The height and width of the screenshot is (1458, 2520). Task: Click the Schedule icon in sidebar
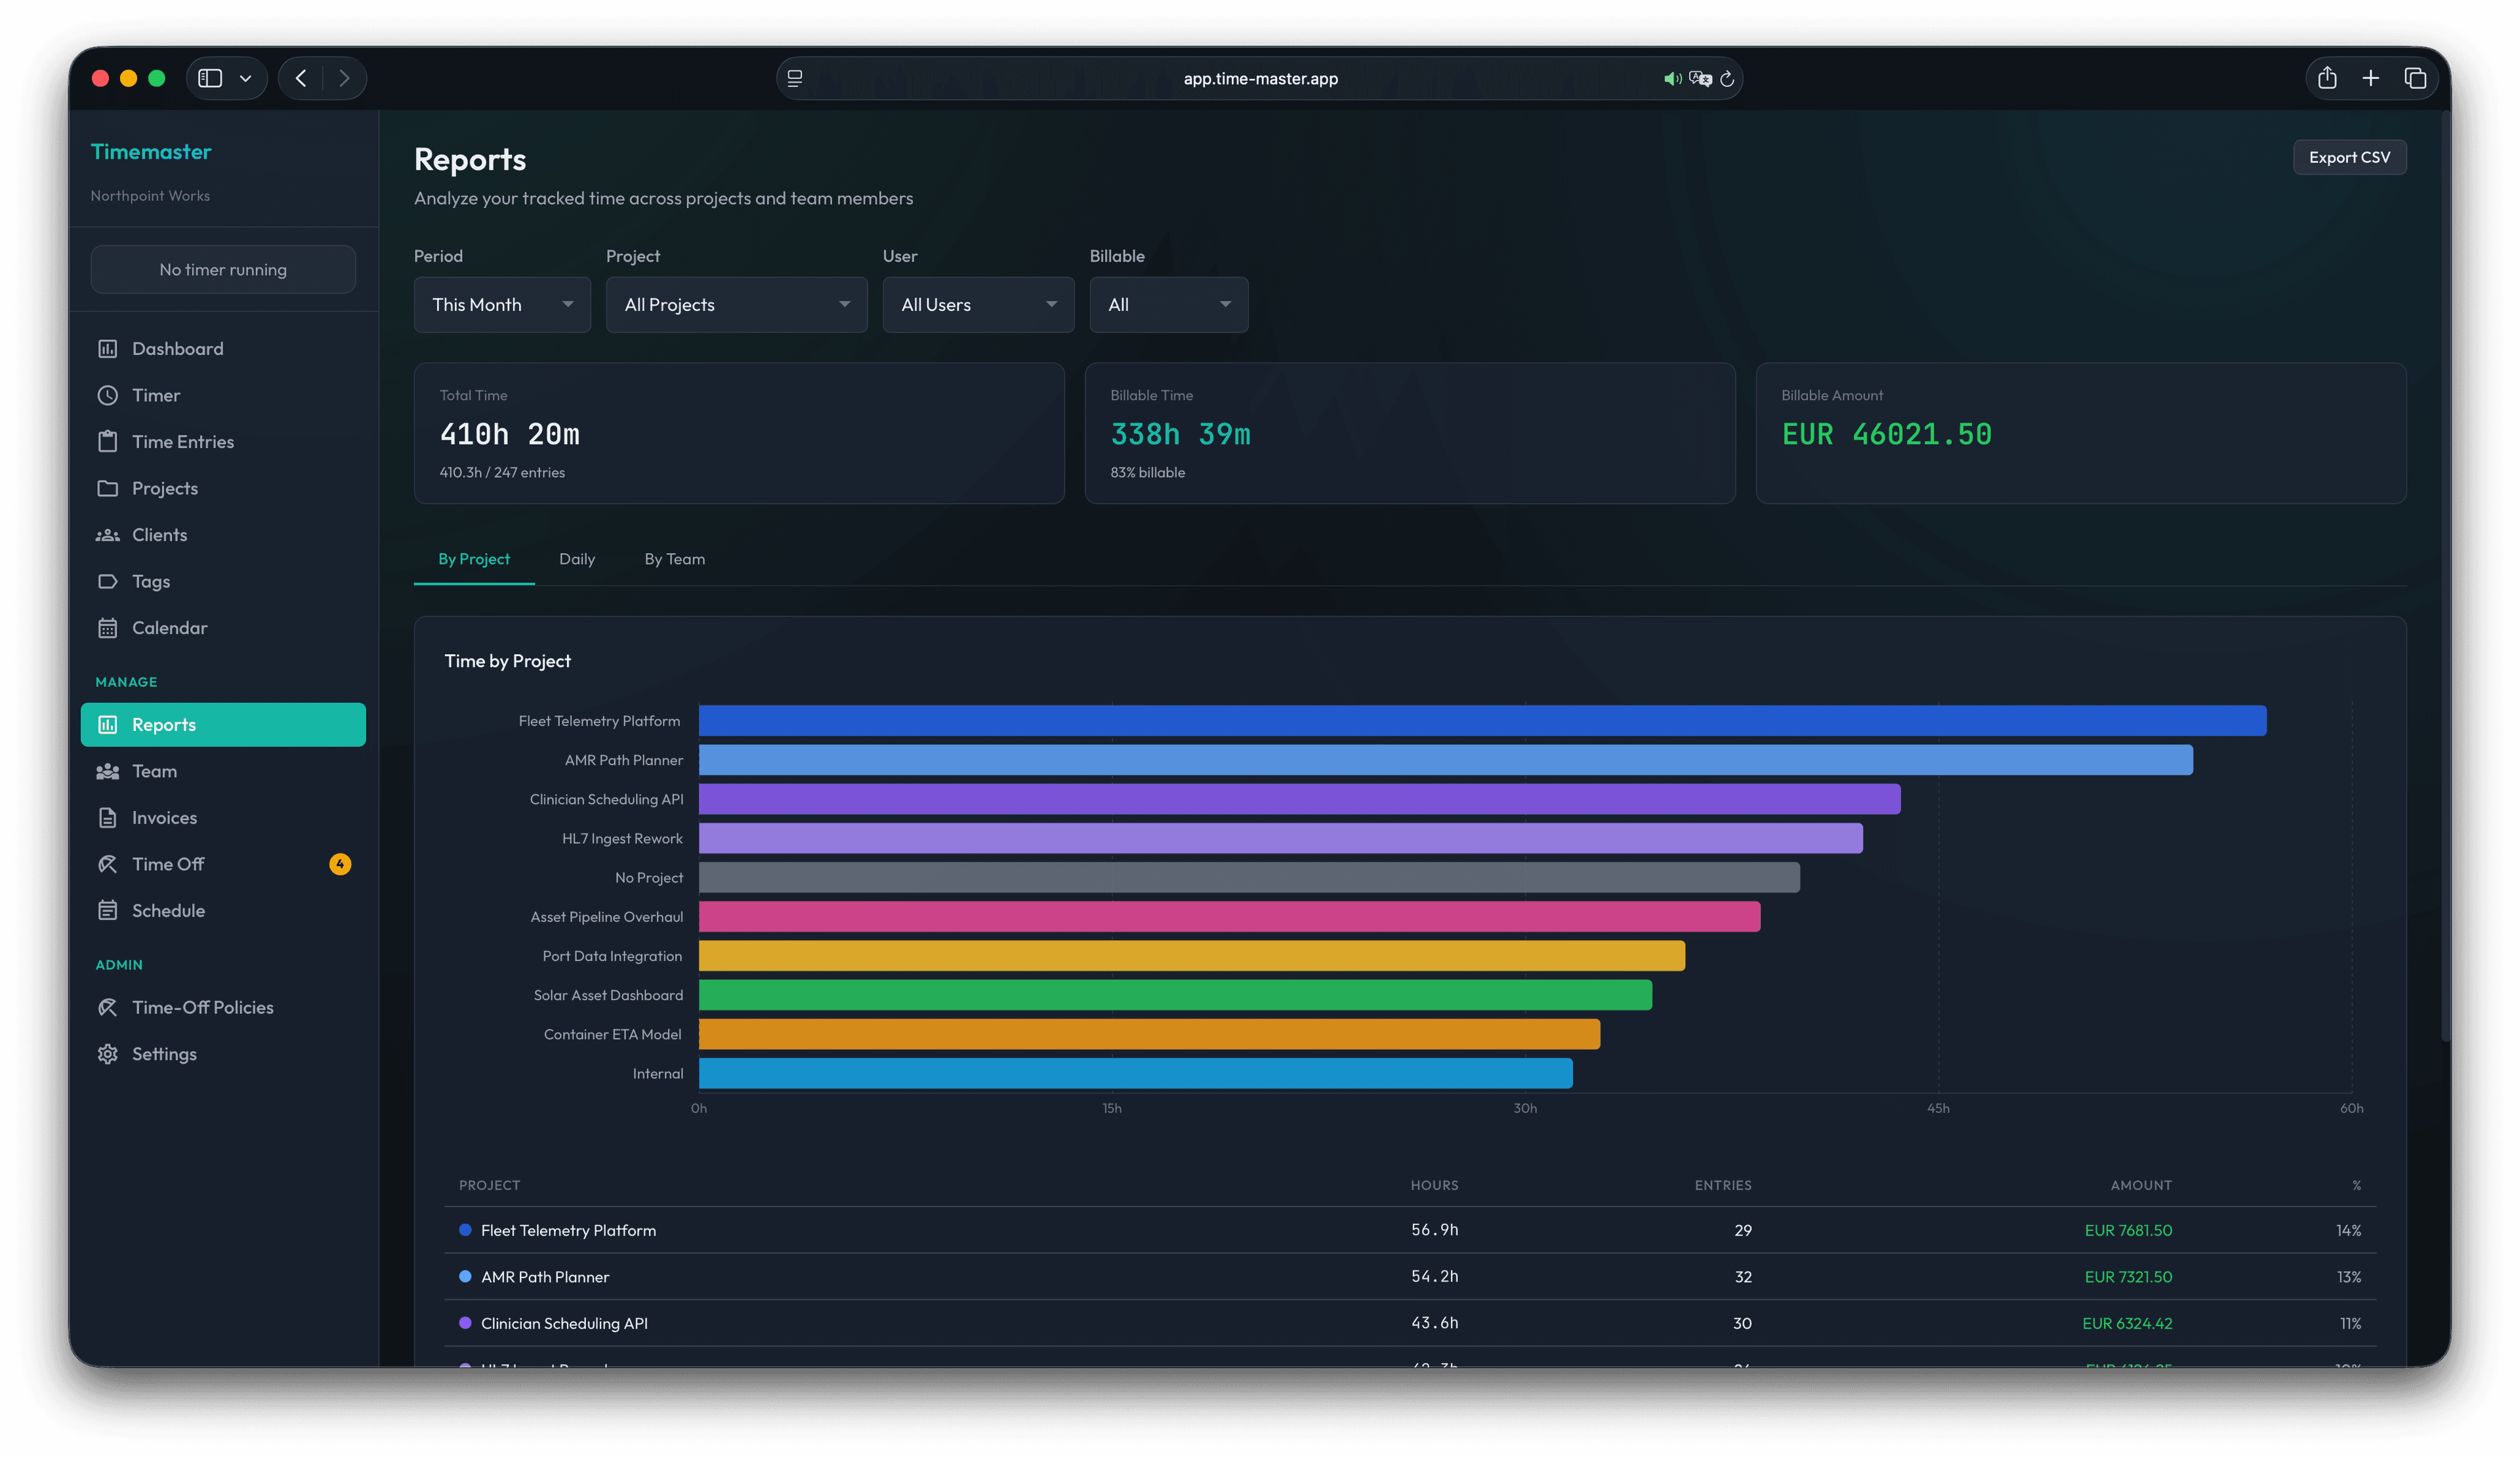[x=107, y=911]
